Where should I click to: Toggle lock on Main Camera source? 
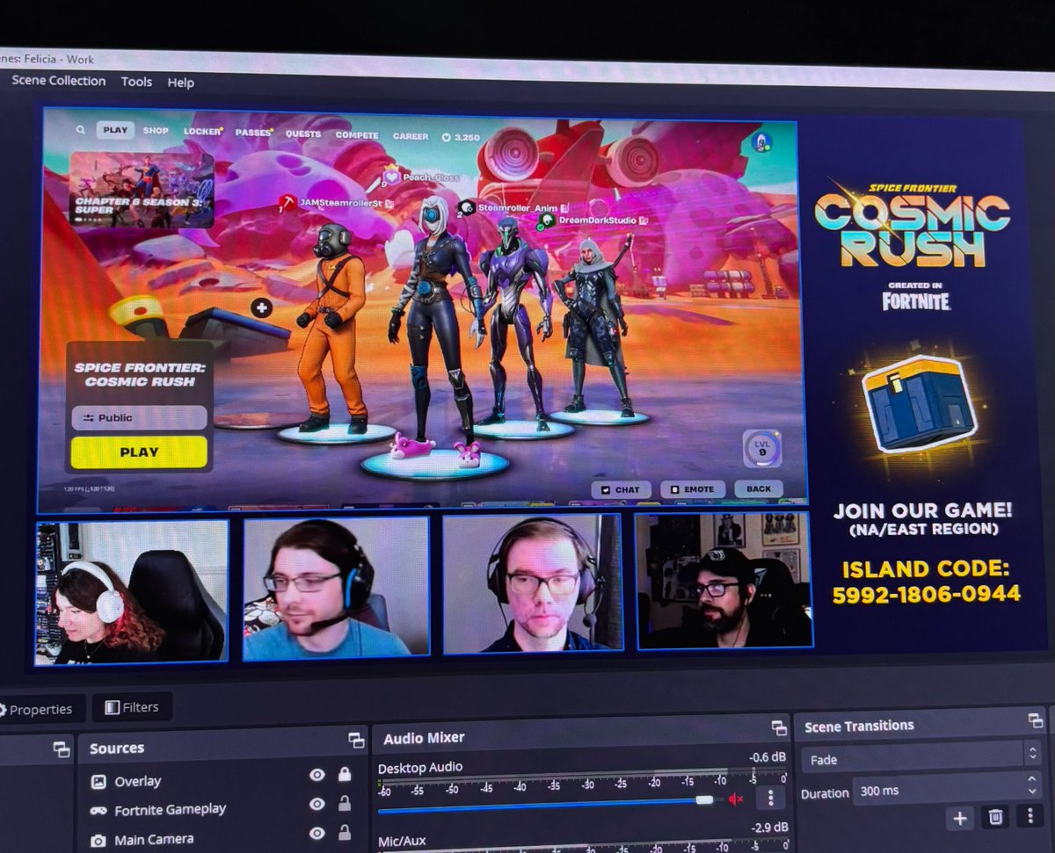[345, 832]
